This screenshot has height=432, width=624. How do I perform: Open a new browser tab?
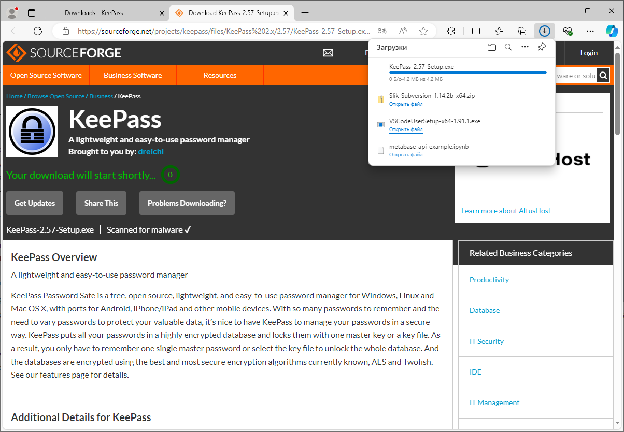(x=305, y=12)
